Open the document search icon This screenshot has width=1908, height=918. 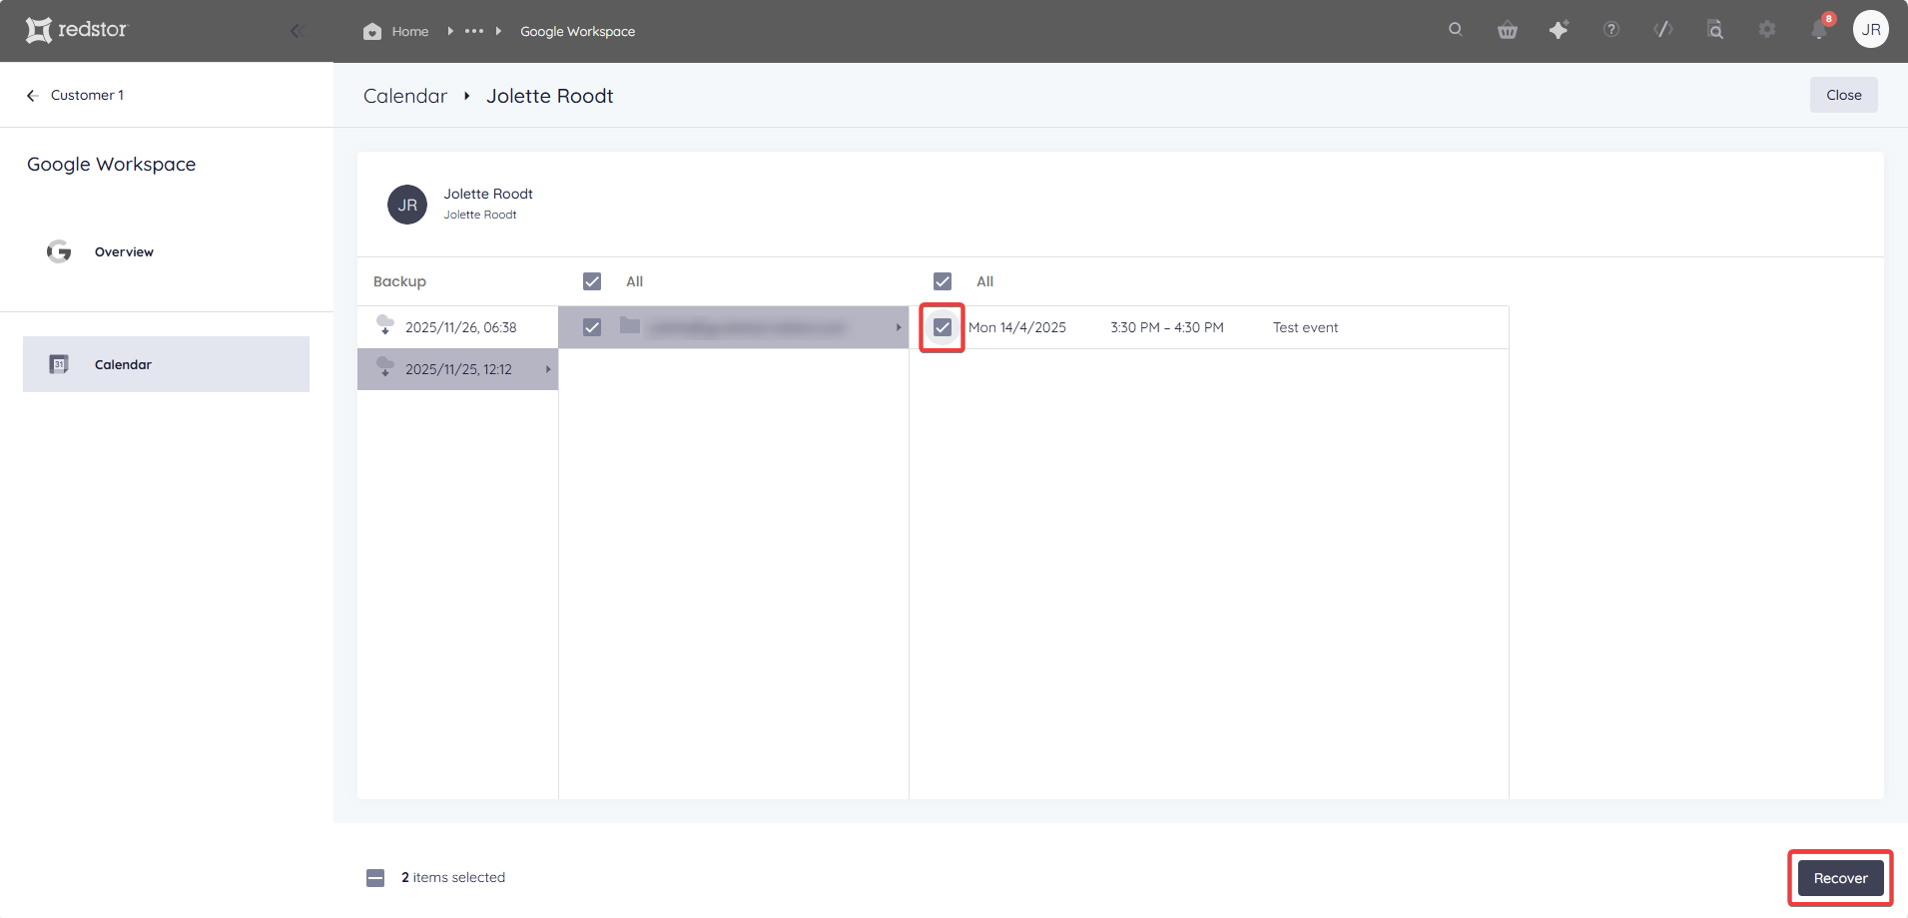(1715, 30)
